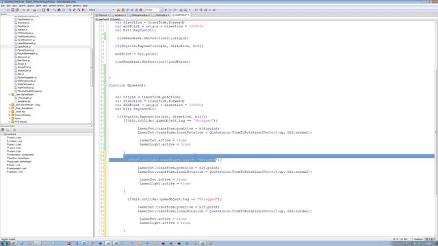Select WindowHealthSystem.js in the solution tree
The height and width of the screenshot is (246, 438).
pyautogui.click(x=29, y=91)
